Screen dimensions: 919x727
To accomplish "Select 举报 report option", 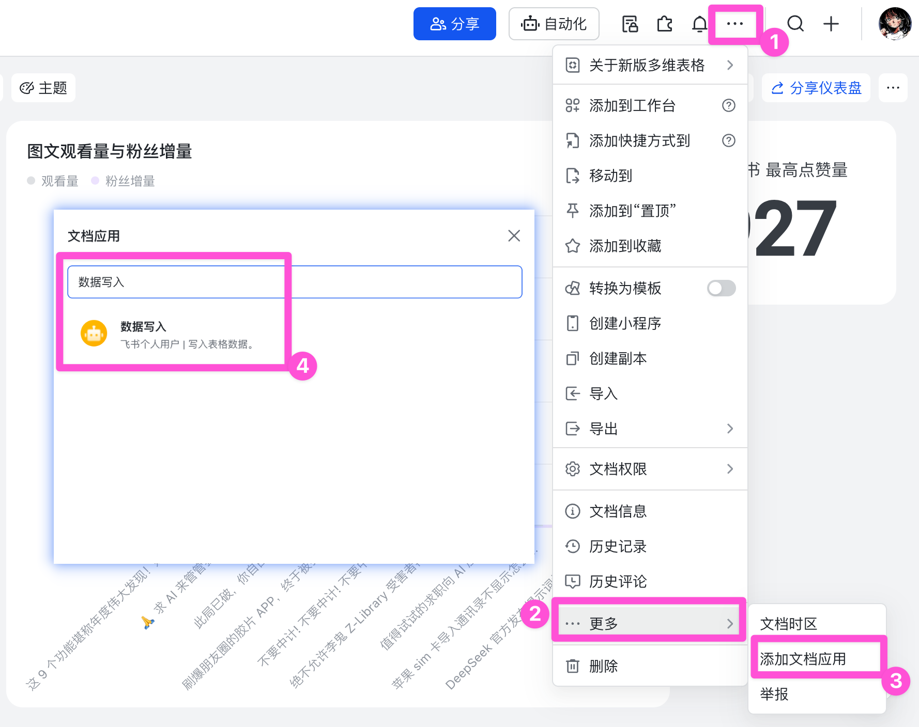I will click(817, 694).
